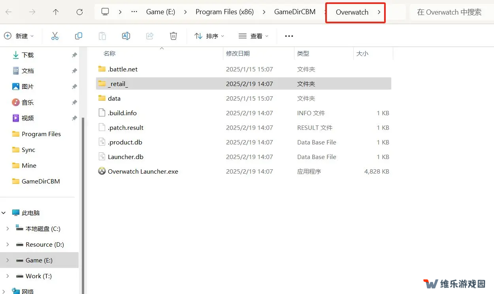Image resolution: width=494 pixels, height=294 pixels.
Task: Click the Delete trash can icon
Action: tap(173, 36)
